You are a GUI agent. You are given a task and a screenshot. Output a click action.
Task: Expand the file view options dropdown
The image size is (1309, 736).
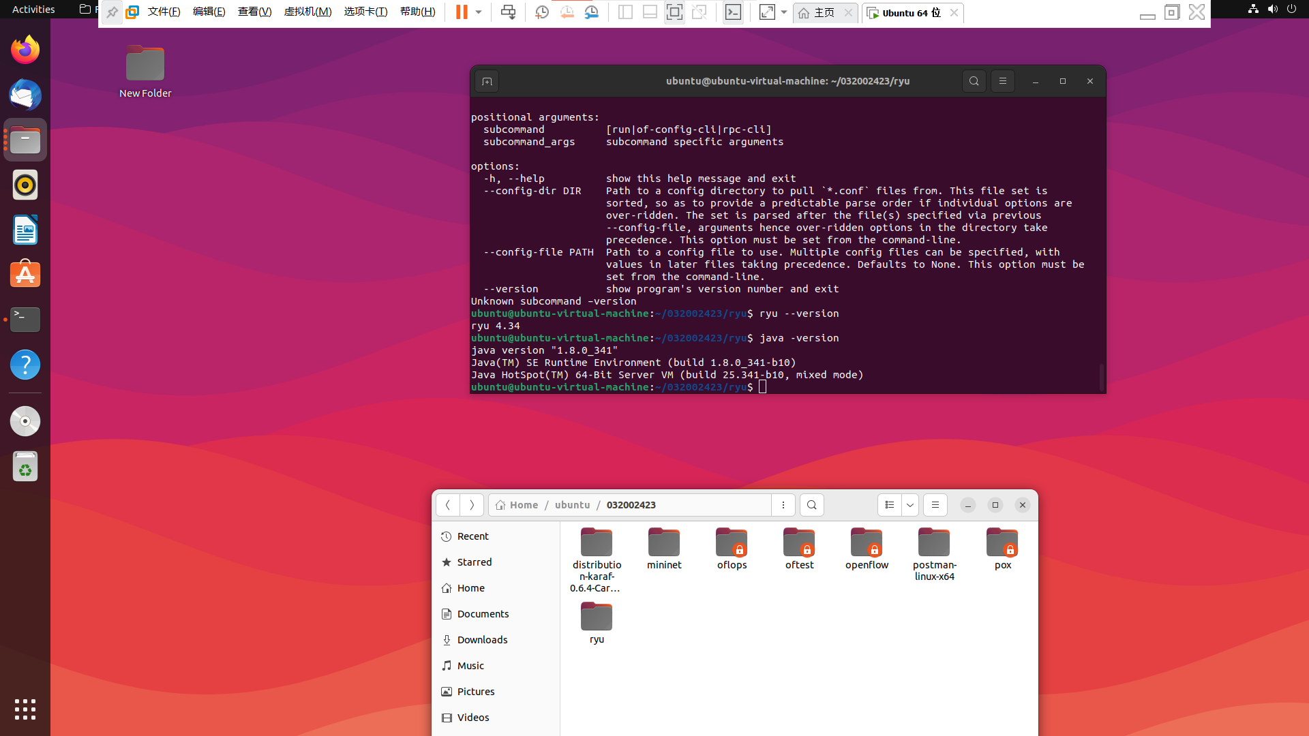pos(910,505)
